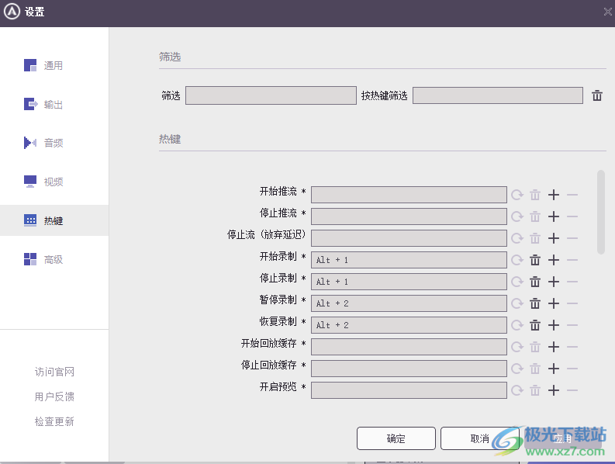Viewport: 615px width, 464px height.
Task: Select the 热键 hotkeys tab
Action: tap(54, 220)
